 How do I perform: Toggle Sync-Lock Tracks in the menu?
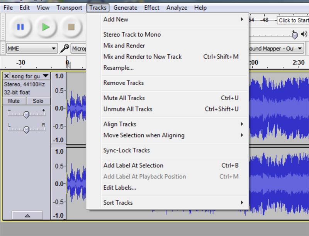coord(126,150)
